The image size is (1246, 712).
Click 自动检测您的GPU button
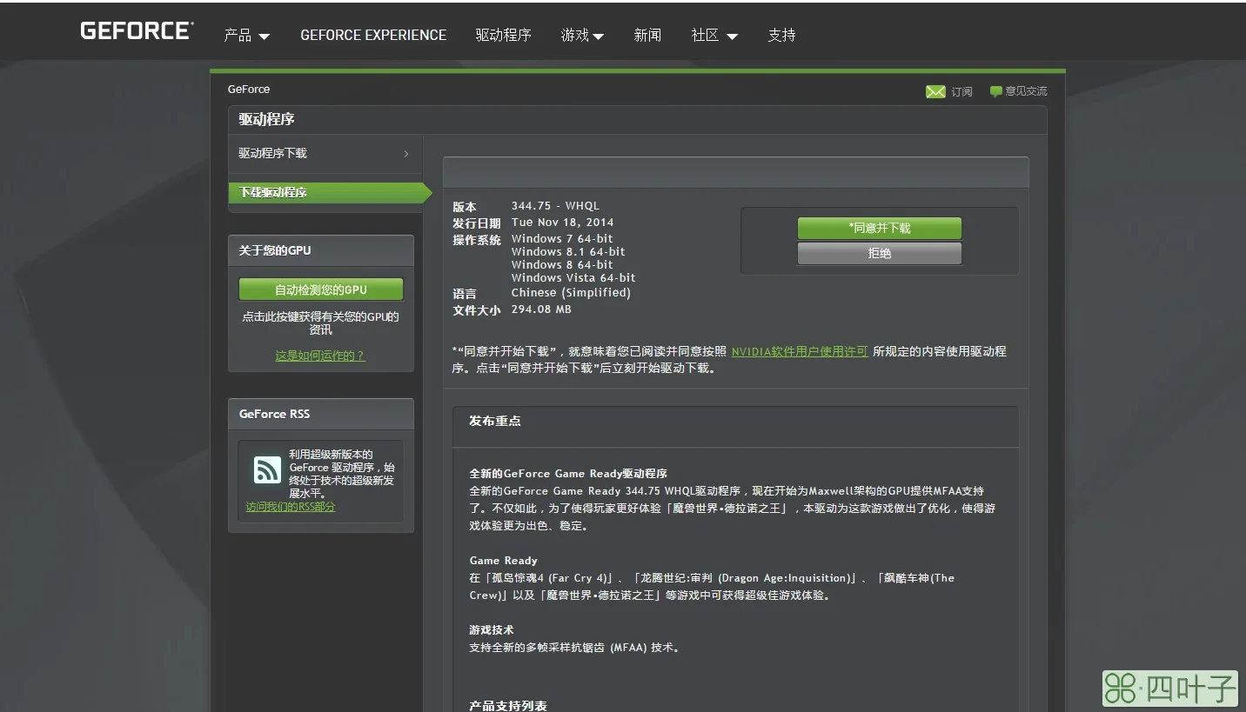[x=321, y=289]
